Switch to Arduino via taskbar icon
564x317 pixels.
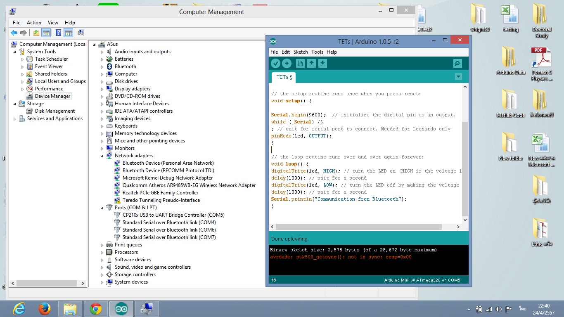(x=121, y=309)
